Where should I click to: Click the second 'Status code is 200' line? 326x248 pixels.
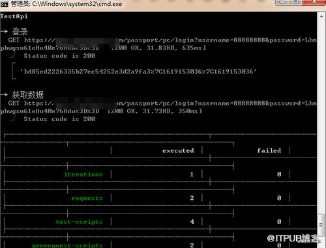[x=59, y=119]
